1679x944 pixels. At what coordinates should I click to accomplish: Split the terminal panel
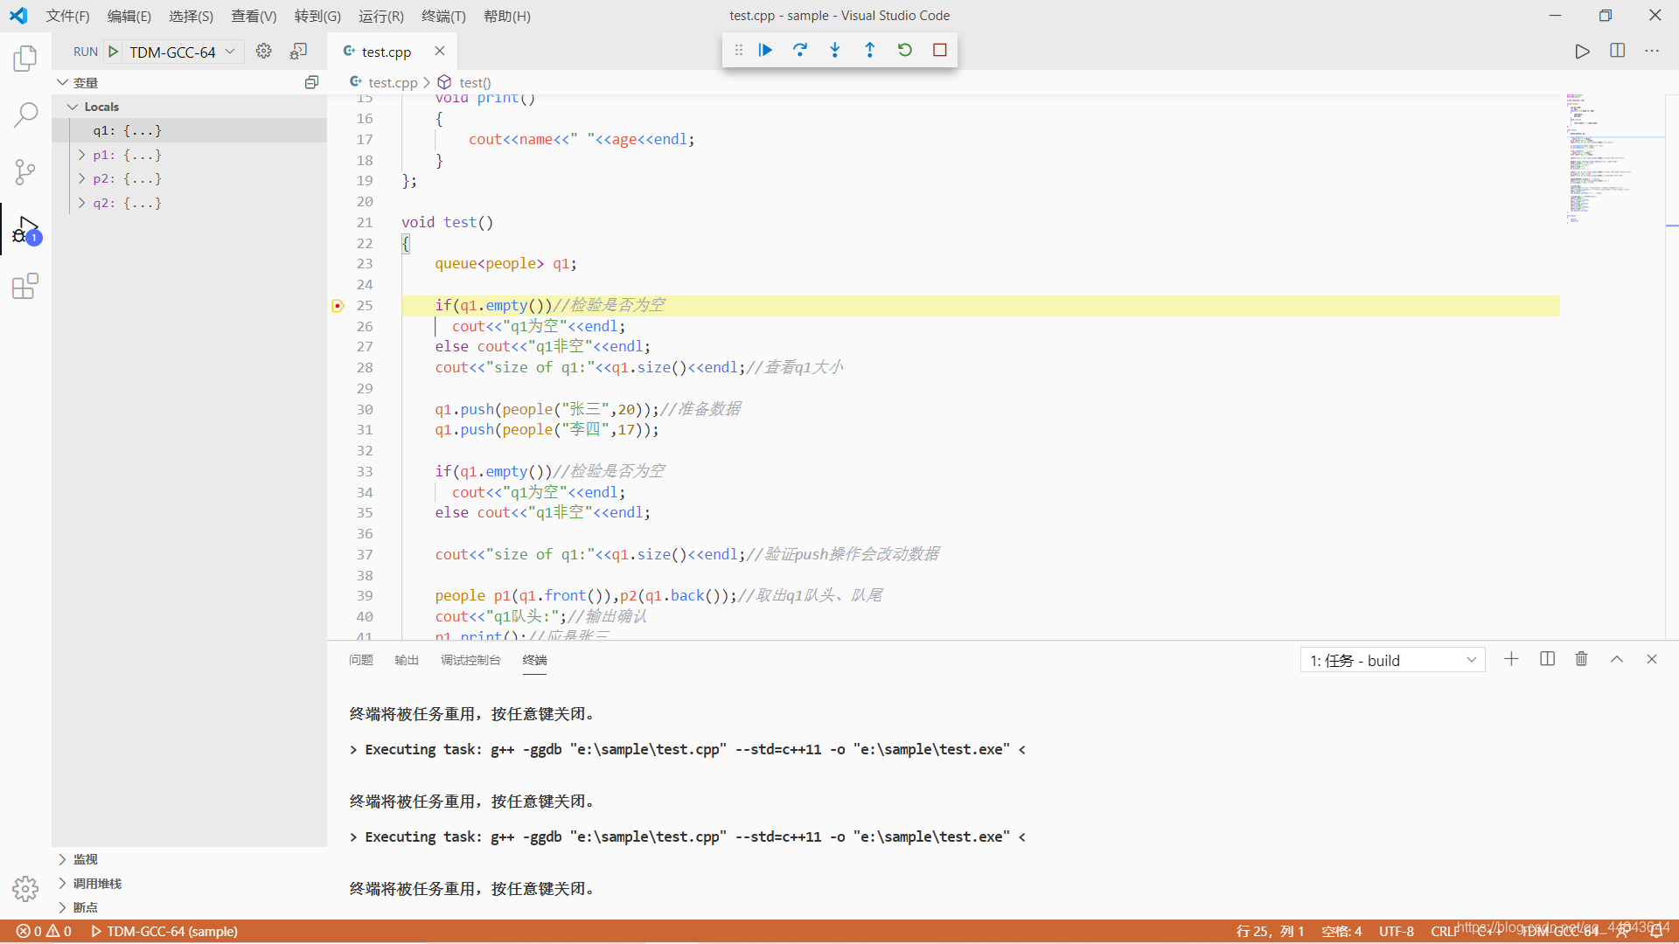[x=1547, y=659]
